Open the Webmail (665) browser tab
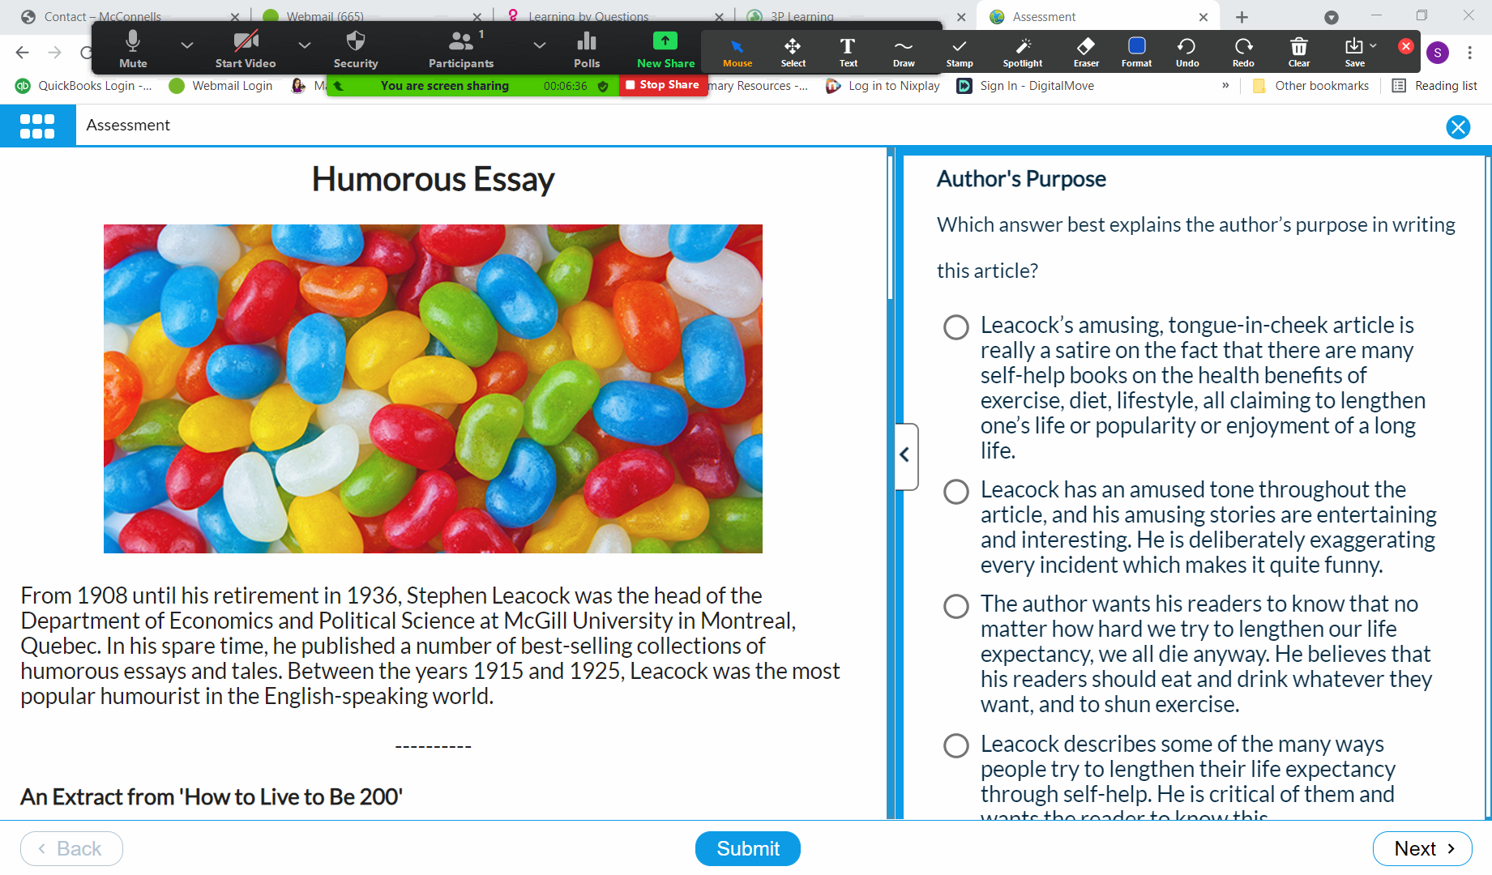1492x875 pixels. click(324, 16)
